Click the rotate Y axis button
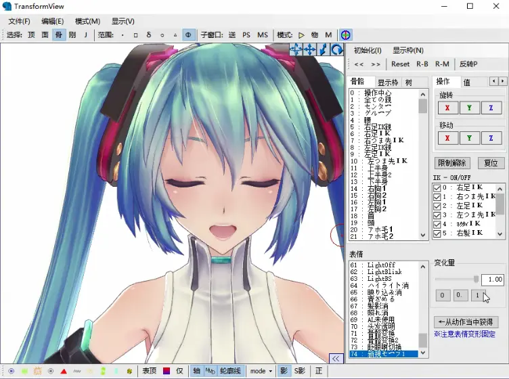The width and height of the screenshot is (509, 379). click(x=469, y=108)
